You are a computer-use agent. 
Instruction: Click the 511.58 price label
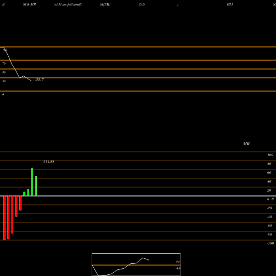click(x=49, y=162)
